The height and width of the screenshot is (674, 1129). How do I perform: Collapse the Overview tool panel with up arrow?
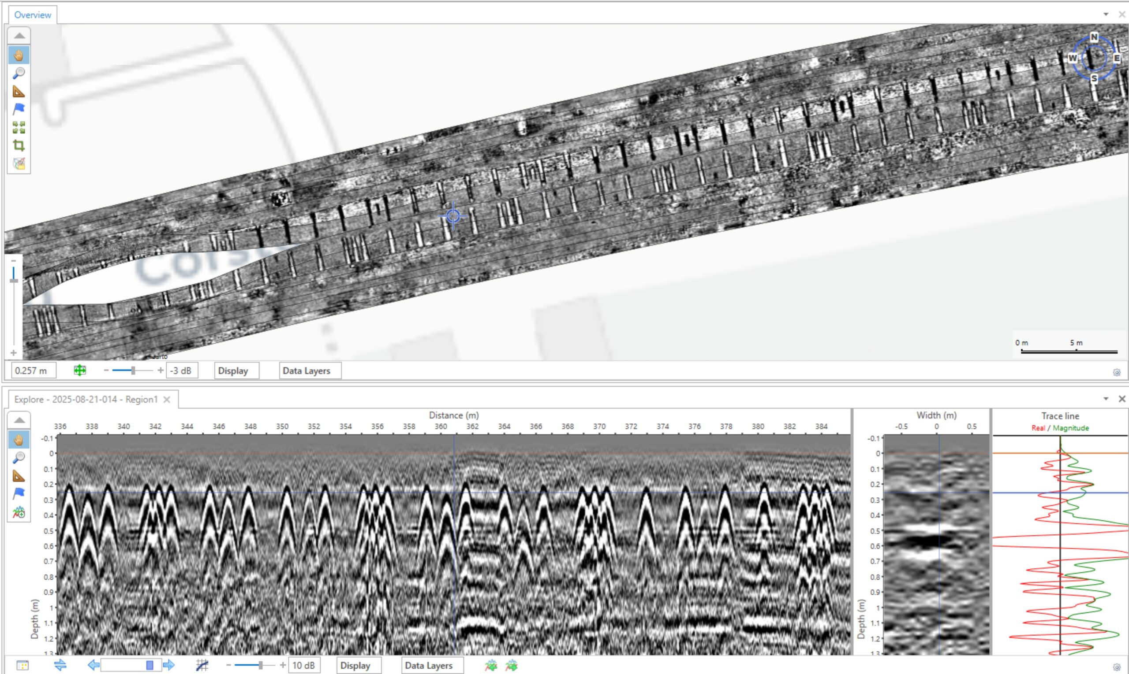click(19, 35)
